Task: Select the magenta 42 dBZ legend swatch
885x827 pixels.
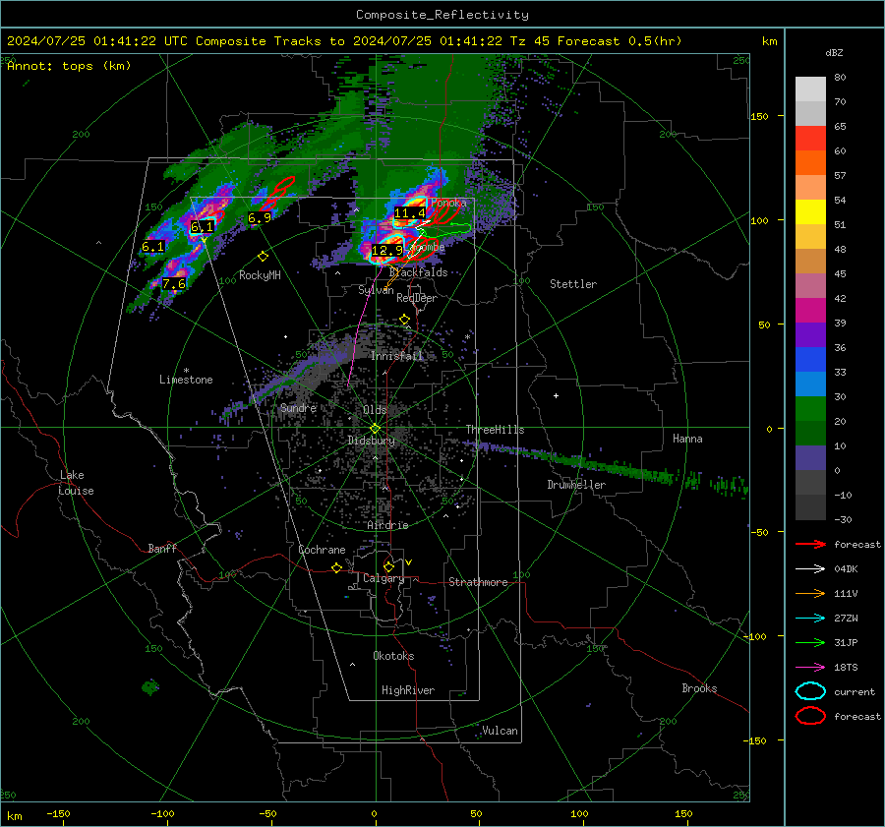Action: click(810, 310)
